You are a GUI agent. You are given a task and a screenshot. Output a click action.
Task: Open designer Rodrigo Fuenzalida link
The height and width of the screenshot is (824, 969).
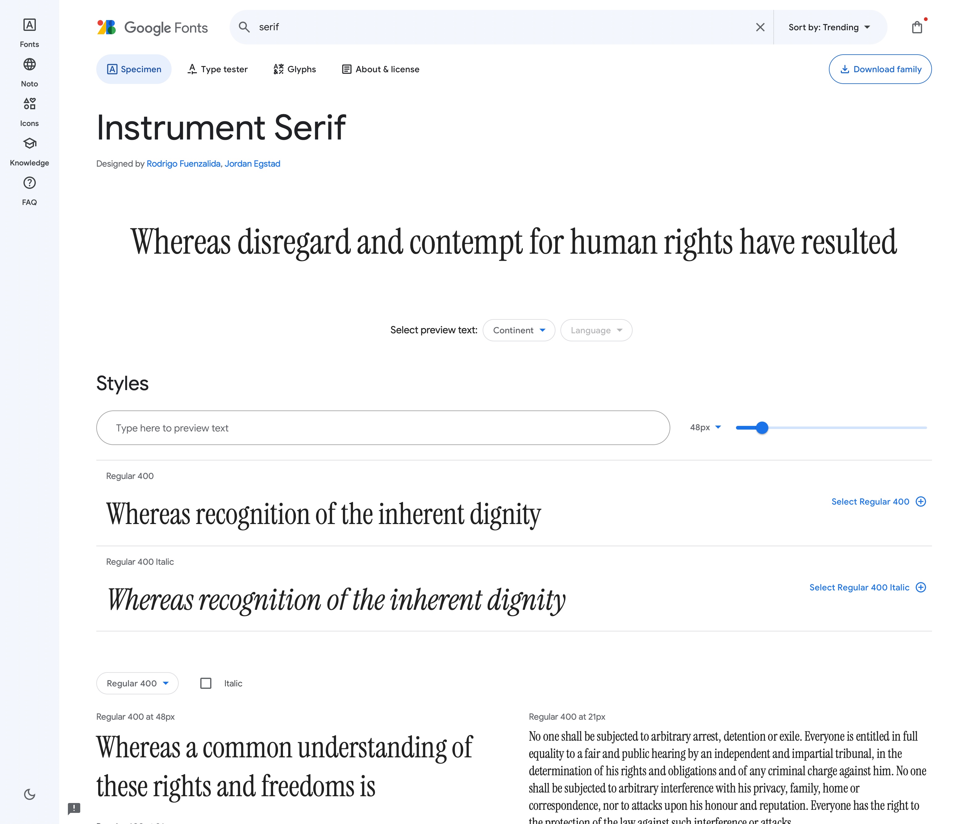pyautogui.click(x=183, y=164)
